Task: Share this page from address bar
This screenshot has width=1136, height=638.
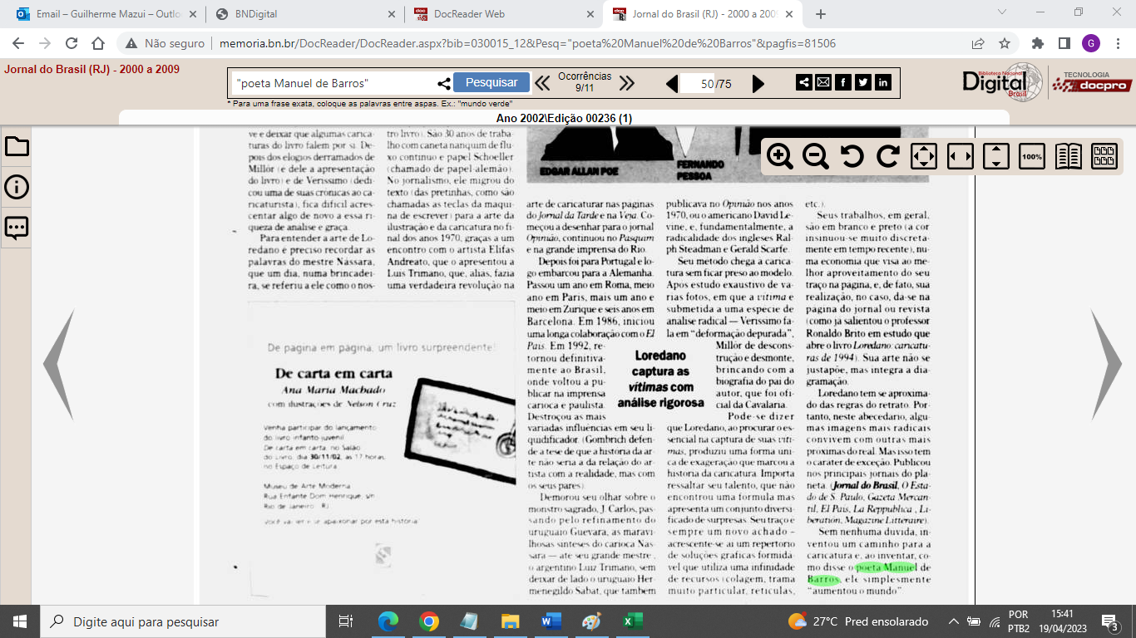Action: pyautogui.click(x=978, y=43)
